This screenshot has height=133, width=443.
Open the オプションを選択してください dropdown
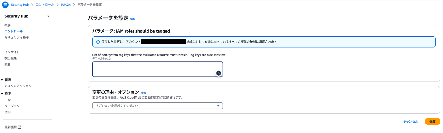(158, 106)
